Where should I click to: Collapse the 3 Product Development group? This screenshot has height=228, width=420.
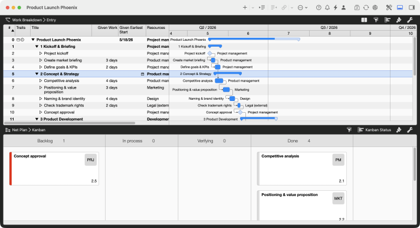[37, 119]
